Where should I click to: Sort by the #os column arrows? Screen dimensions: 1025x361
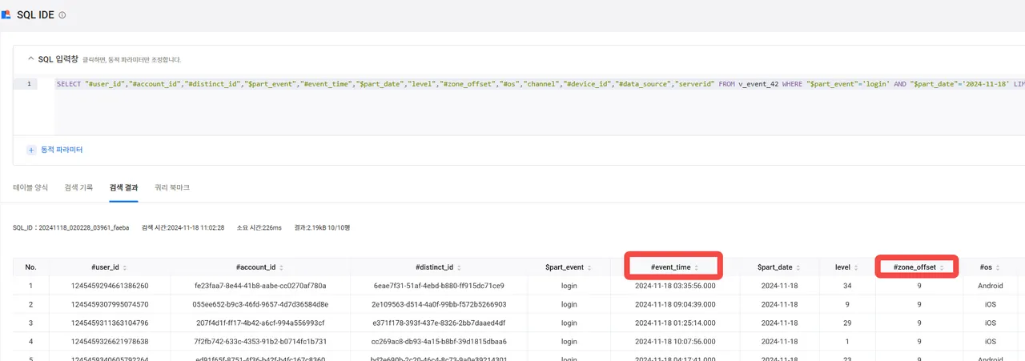[x=998, y=267]
